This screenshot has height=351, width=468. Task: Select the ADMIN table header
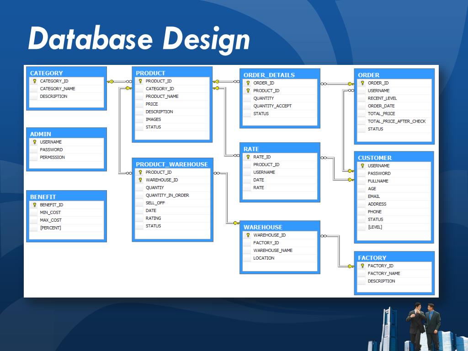(67, 134)
